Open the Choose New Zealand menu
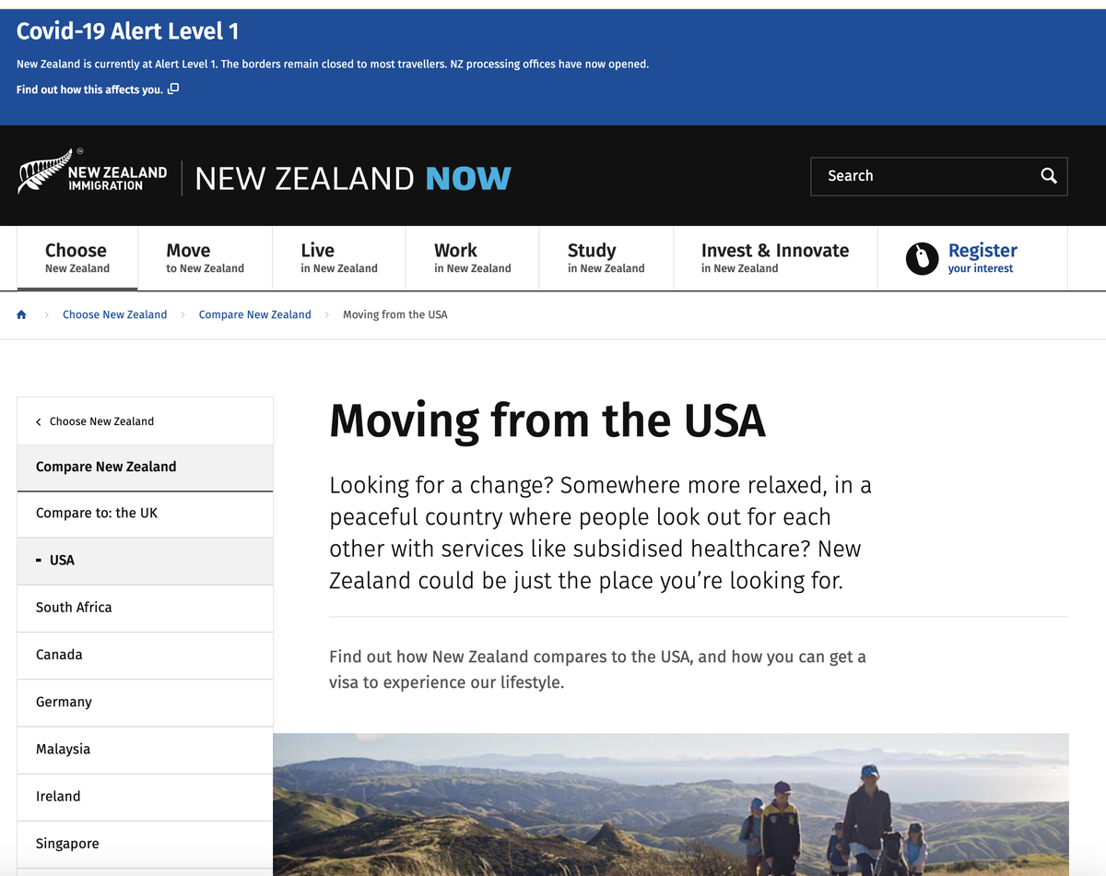The height and width of the screenshot is (876, 1106). tap(77, 258)
